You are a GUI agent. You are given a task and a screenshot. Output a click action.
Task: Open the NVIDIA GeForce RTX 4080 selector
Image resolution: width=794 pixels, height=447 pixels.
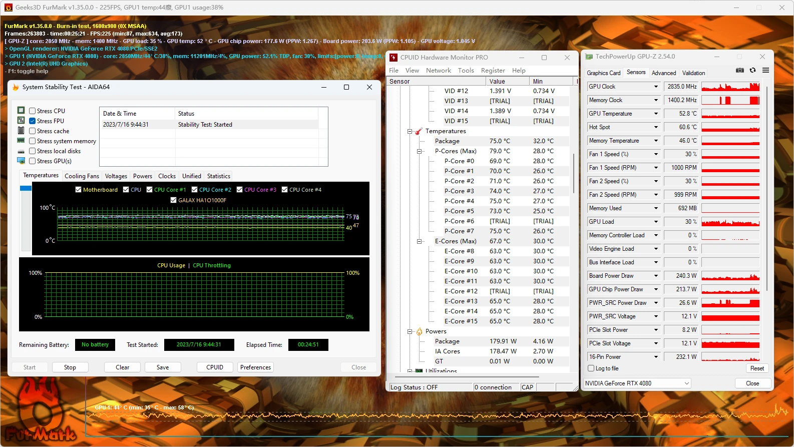point(637,383)
